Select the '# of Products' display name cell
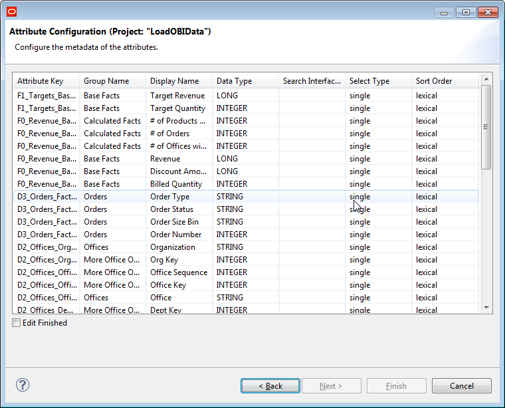The width and height of the screenshot is (505, 408). (x=178, y=121)
